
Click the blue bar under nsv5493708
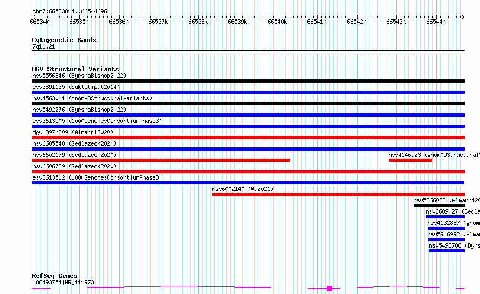pyautogui.click(x=447, y=251)
